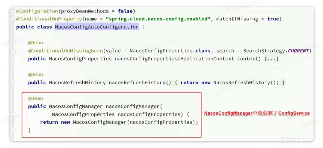
Task: Click the context parameter name
Action: pyautogui.click(x=248, y=59)
